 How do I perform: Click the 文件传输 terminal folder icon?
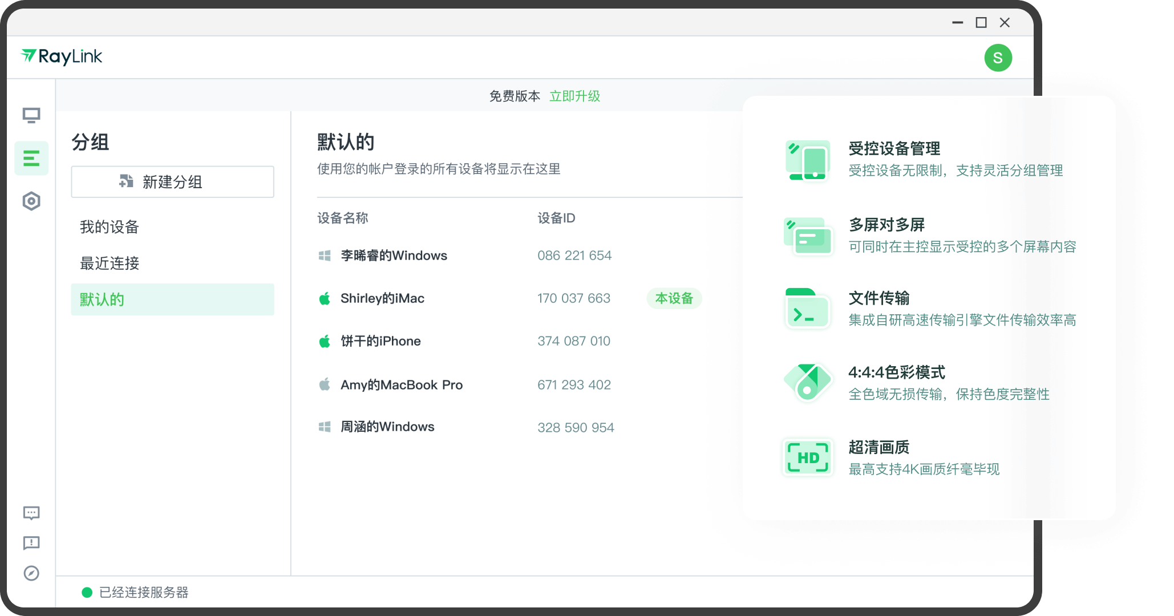807,309
